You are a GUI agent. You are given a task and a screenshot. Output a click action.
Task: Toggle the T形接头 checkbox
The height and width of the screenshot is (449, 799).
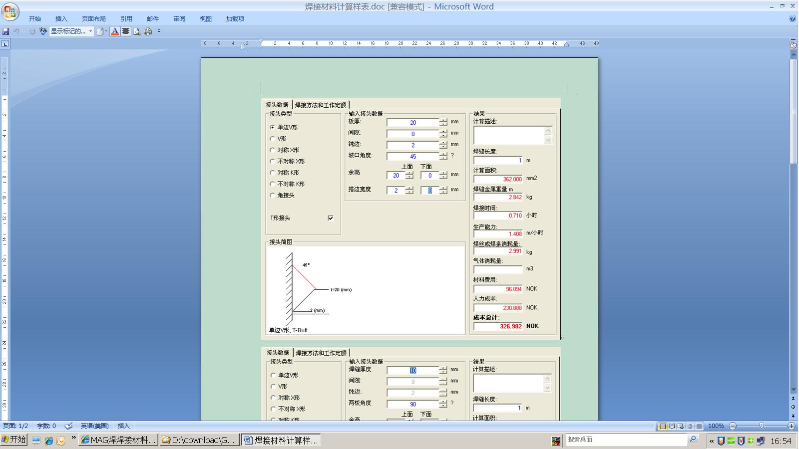click(331, 218)
